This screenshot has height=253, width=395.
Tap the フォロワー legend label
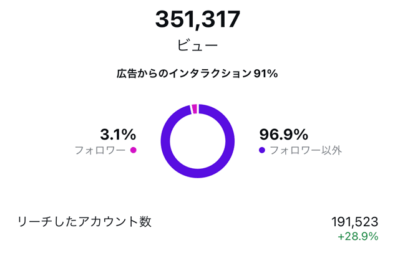pyautogui.click(x=100, y=150)
